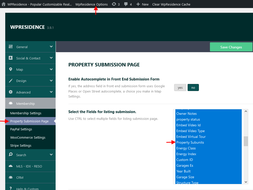This screenshot has height=190, width=253.
Task: Click the Map pin icon
Action: tap(11, 69)
